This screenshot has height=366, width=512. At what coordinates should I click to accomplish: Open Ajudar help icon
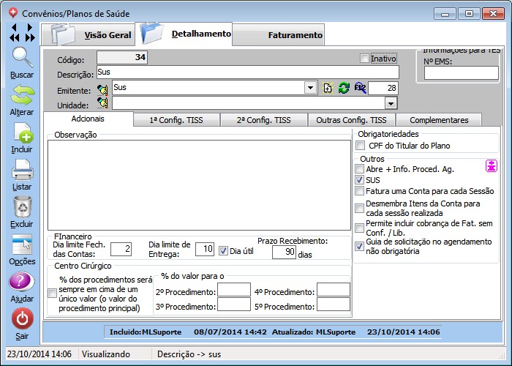pos(22,283)
